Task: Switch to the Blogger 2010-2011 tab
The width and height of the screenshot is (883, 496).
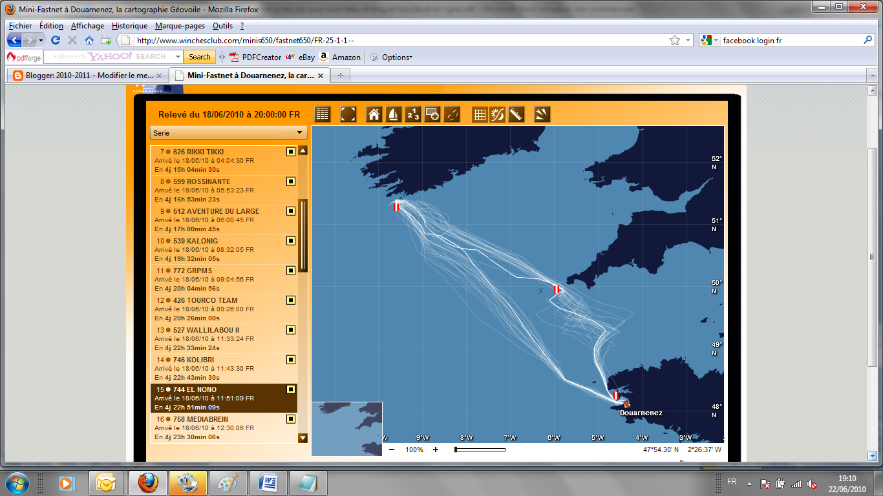Action: (x=87, y=76)
